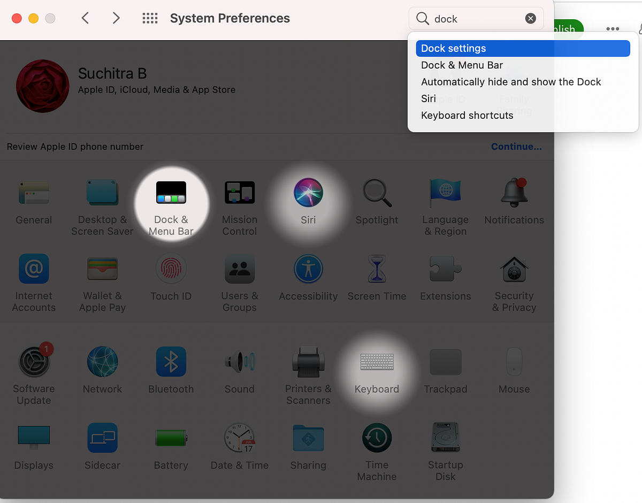Open Users & Groups preferences
This screenshot has width=642, height=503.
point(240,284)
